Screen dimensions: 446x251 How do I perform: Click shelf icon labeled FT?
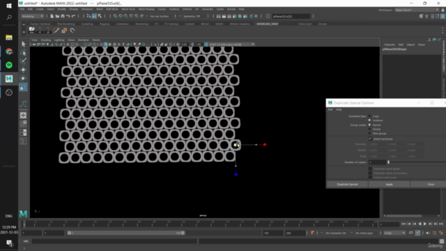click(40, 30)
